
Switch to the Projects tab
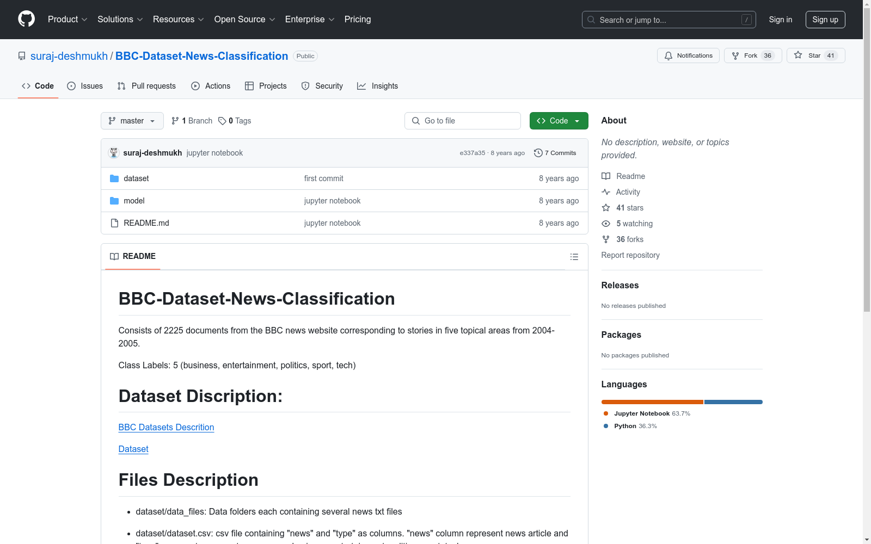(266, 86)
